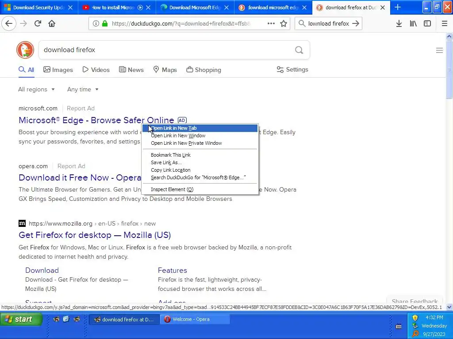Toggle the sidebar view icon
The height and width of the screenshot is (339, 453).
[x=427, y=24]
